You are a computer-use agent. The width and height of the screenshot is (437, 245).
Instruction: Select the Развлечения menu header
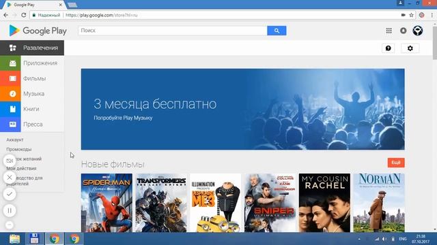pos(32,48)
